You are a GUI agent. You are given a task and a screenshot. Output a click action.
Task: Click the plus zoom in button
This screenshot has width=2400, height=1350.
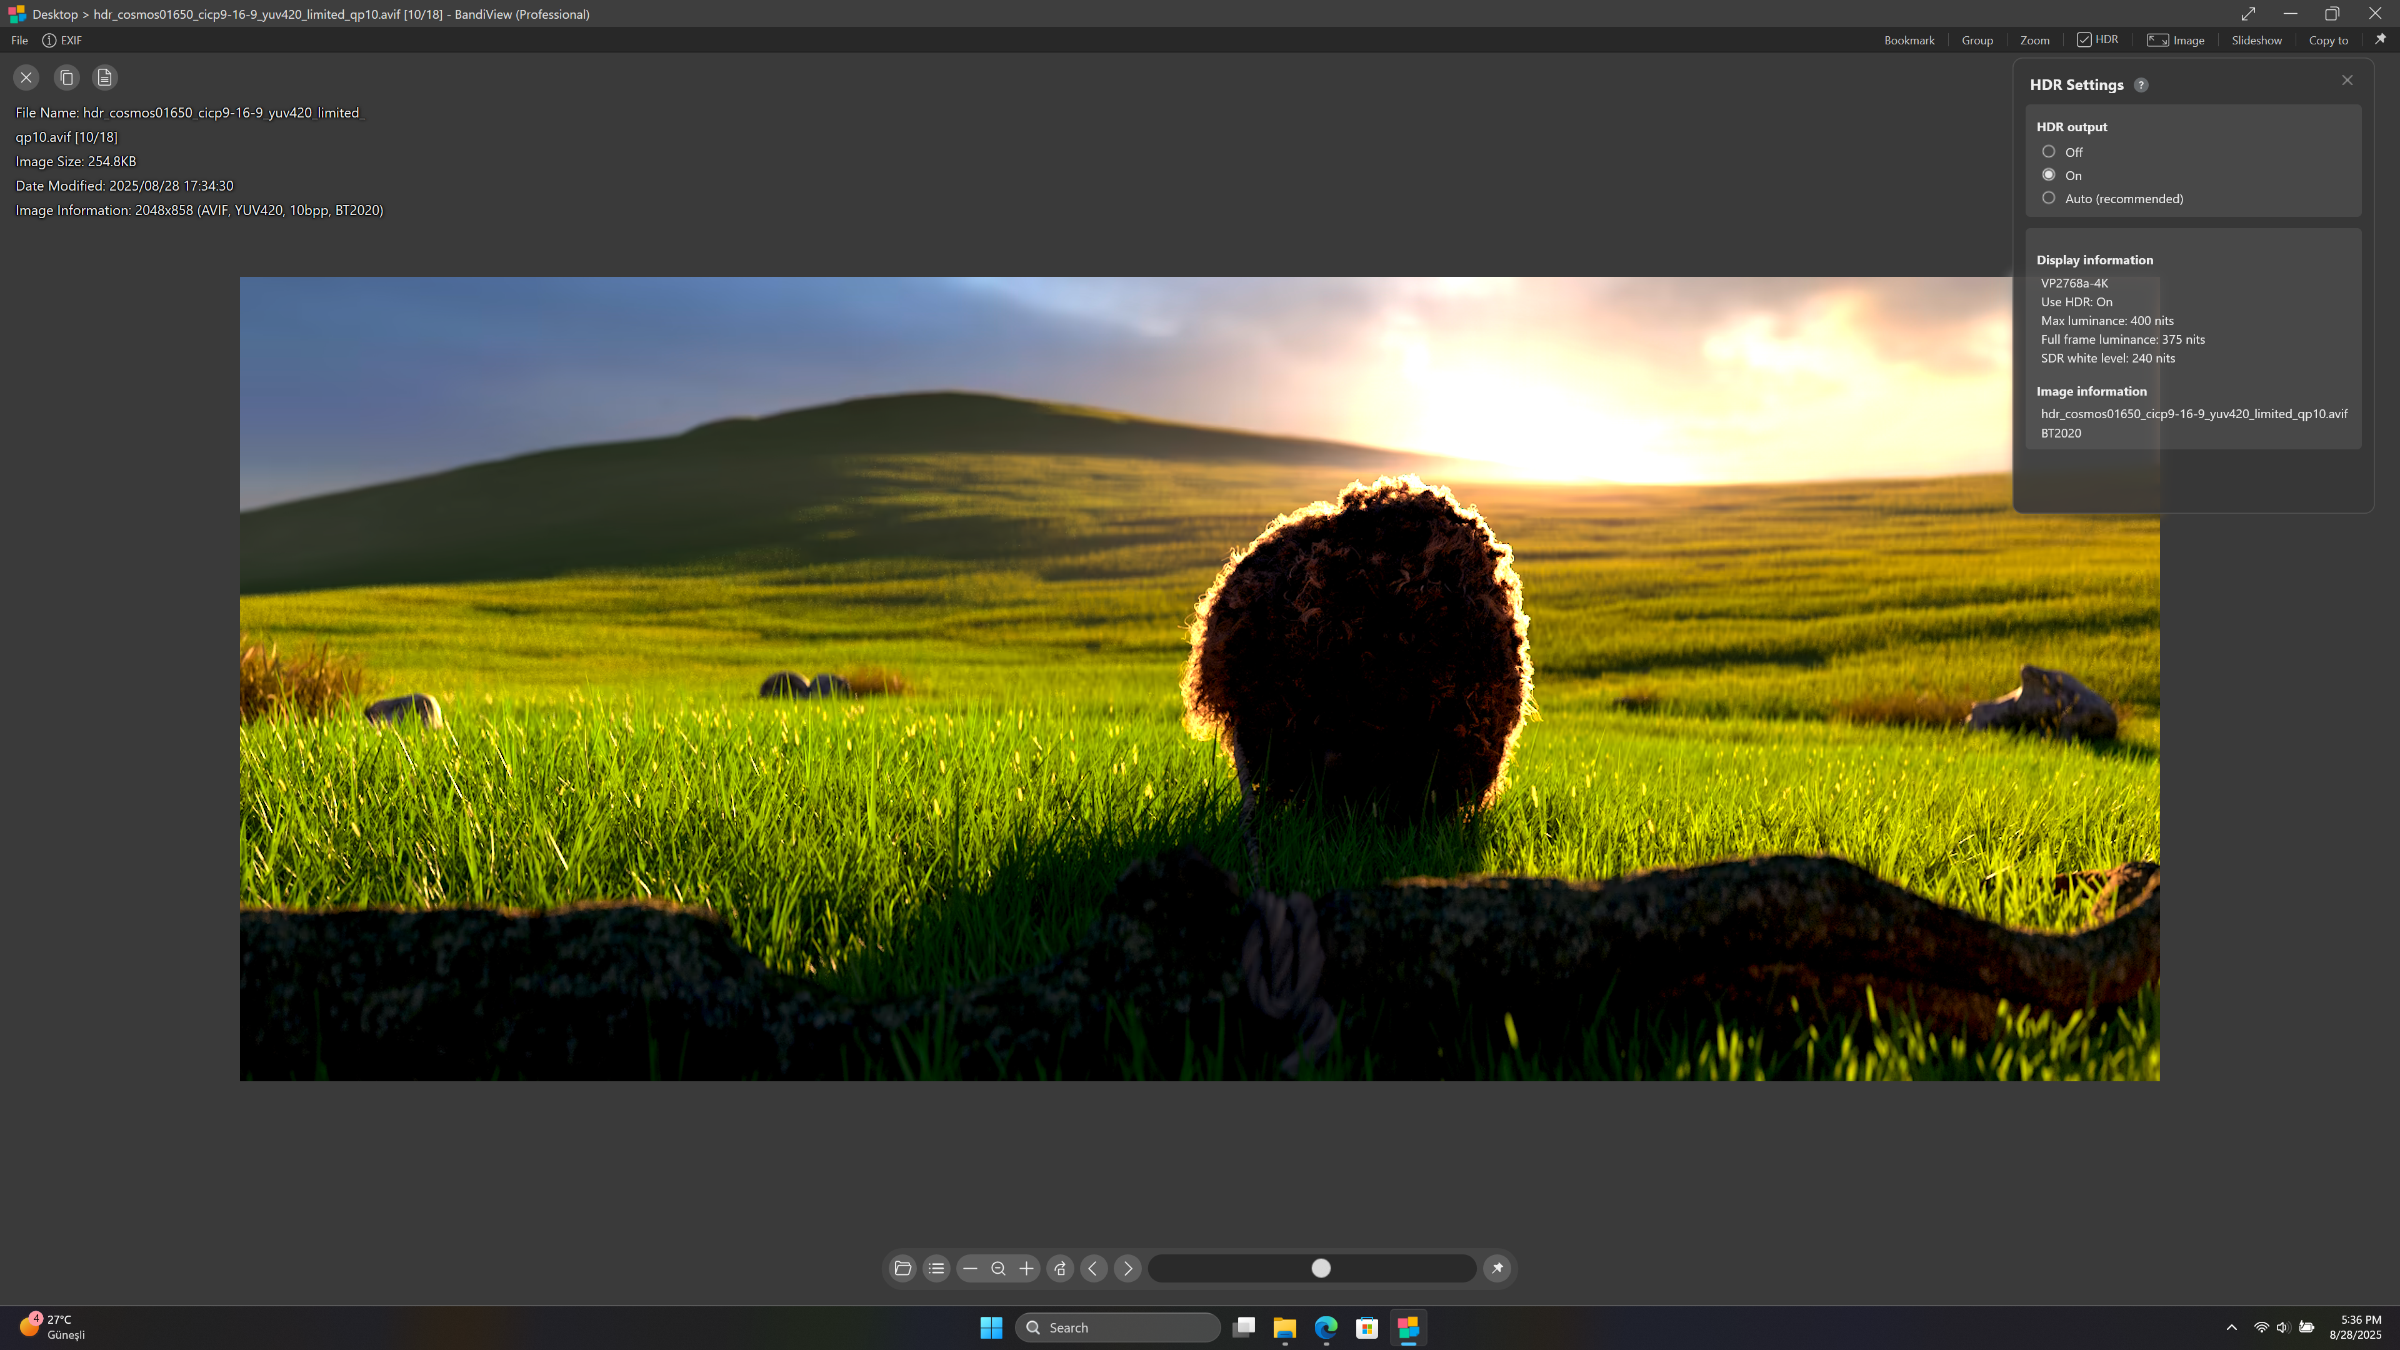pyautogui.click(x=1027, y=1268)
